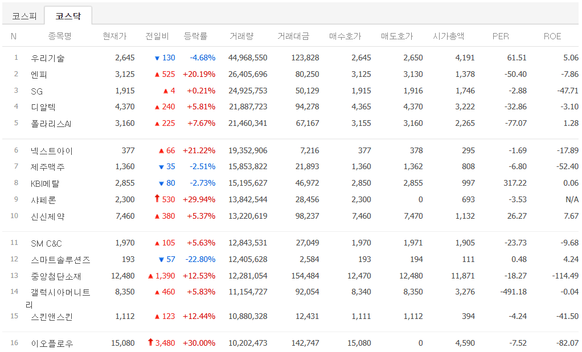Image resolution: width=582 pixels, height=352 pixels.
Task: Click the -47.71 ROE of SG
Action: click(568, 90)
